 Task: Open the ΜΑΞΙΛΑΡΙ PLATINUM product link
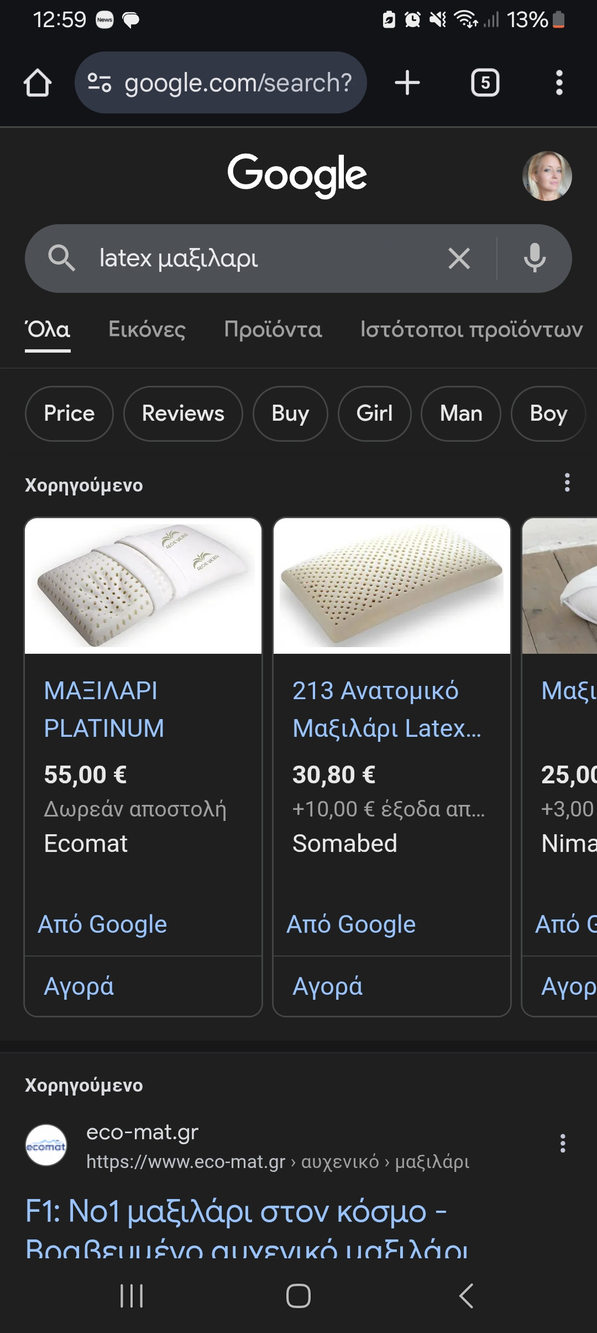point(104,709)
